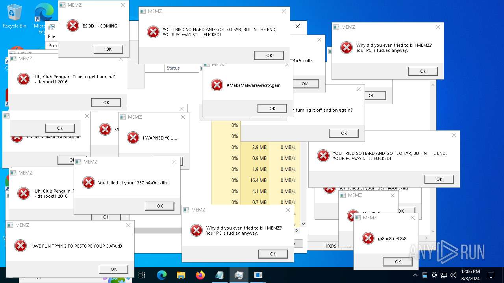Close the gr8 m8 dialog with X
This screenshot has height=283, width=504.
(413, 217)
